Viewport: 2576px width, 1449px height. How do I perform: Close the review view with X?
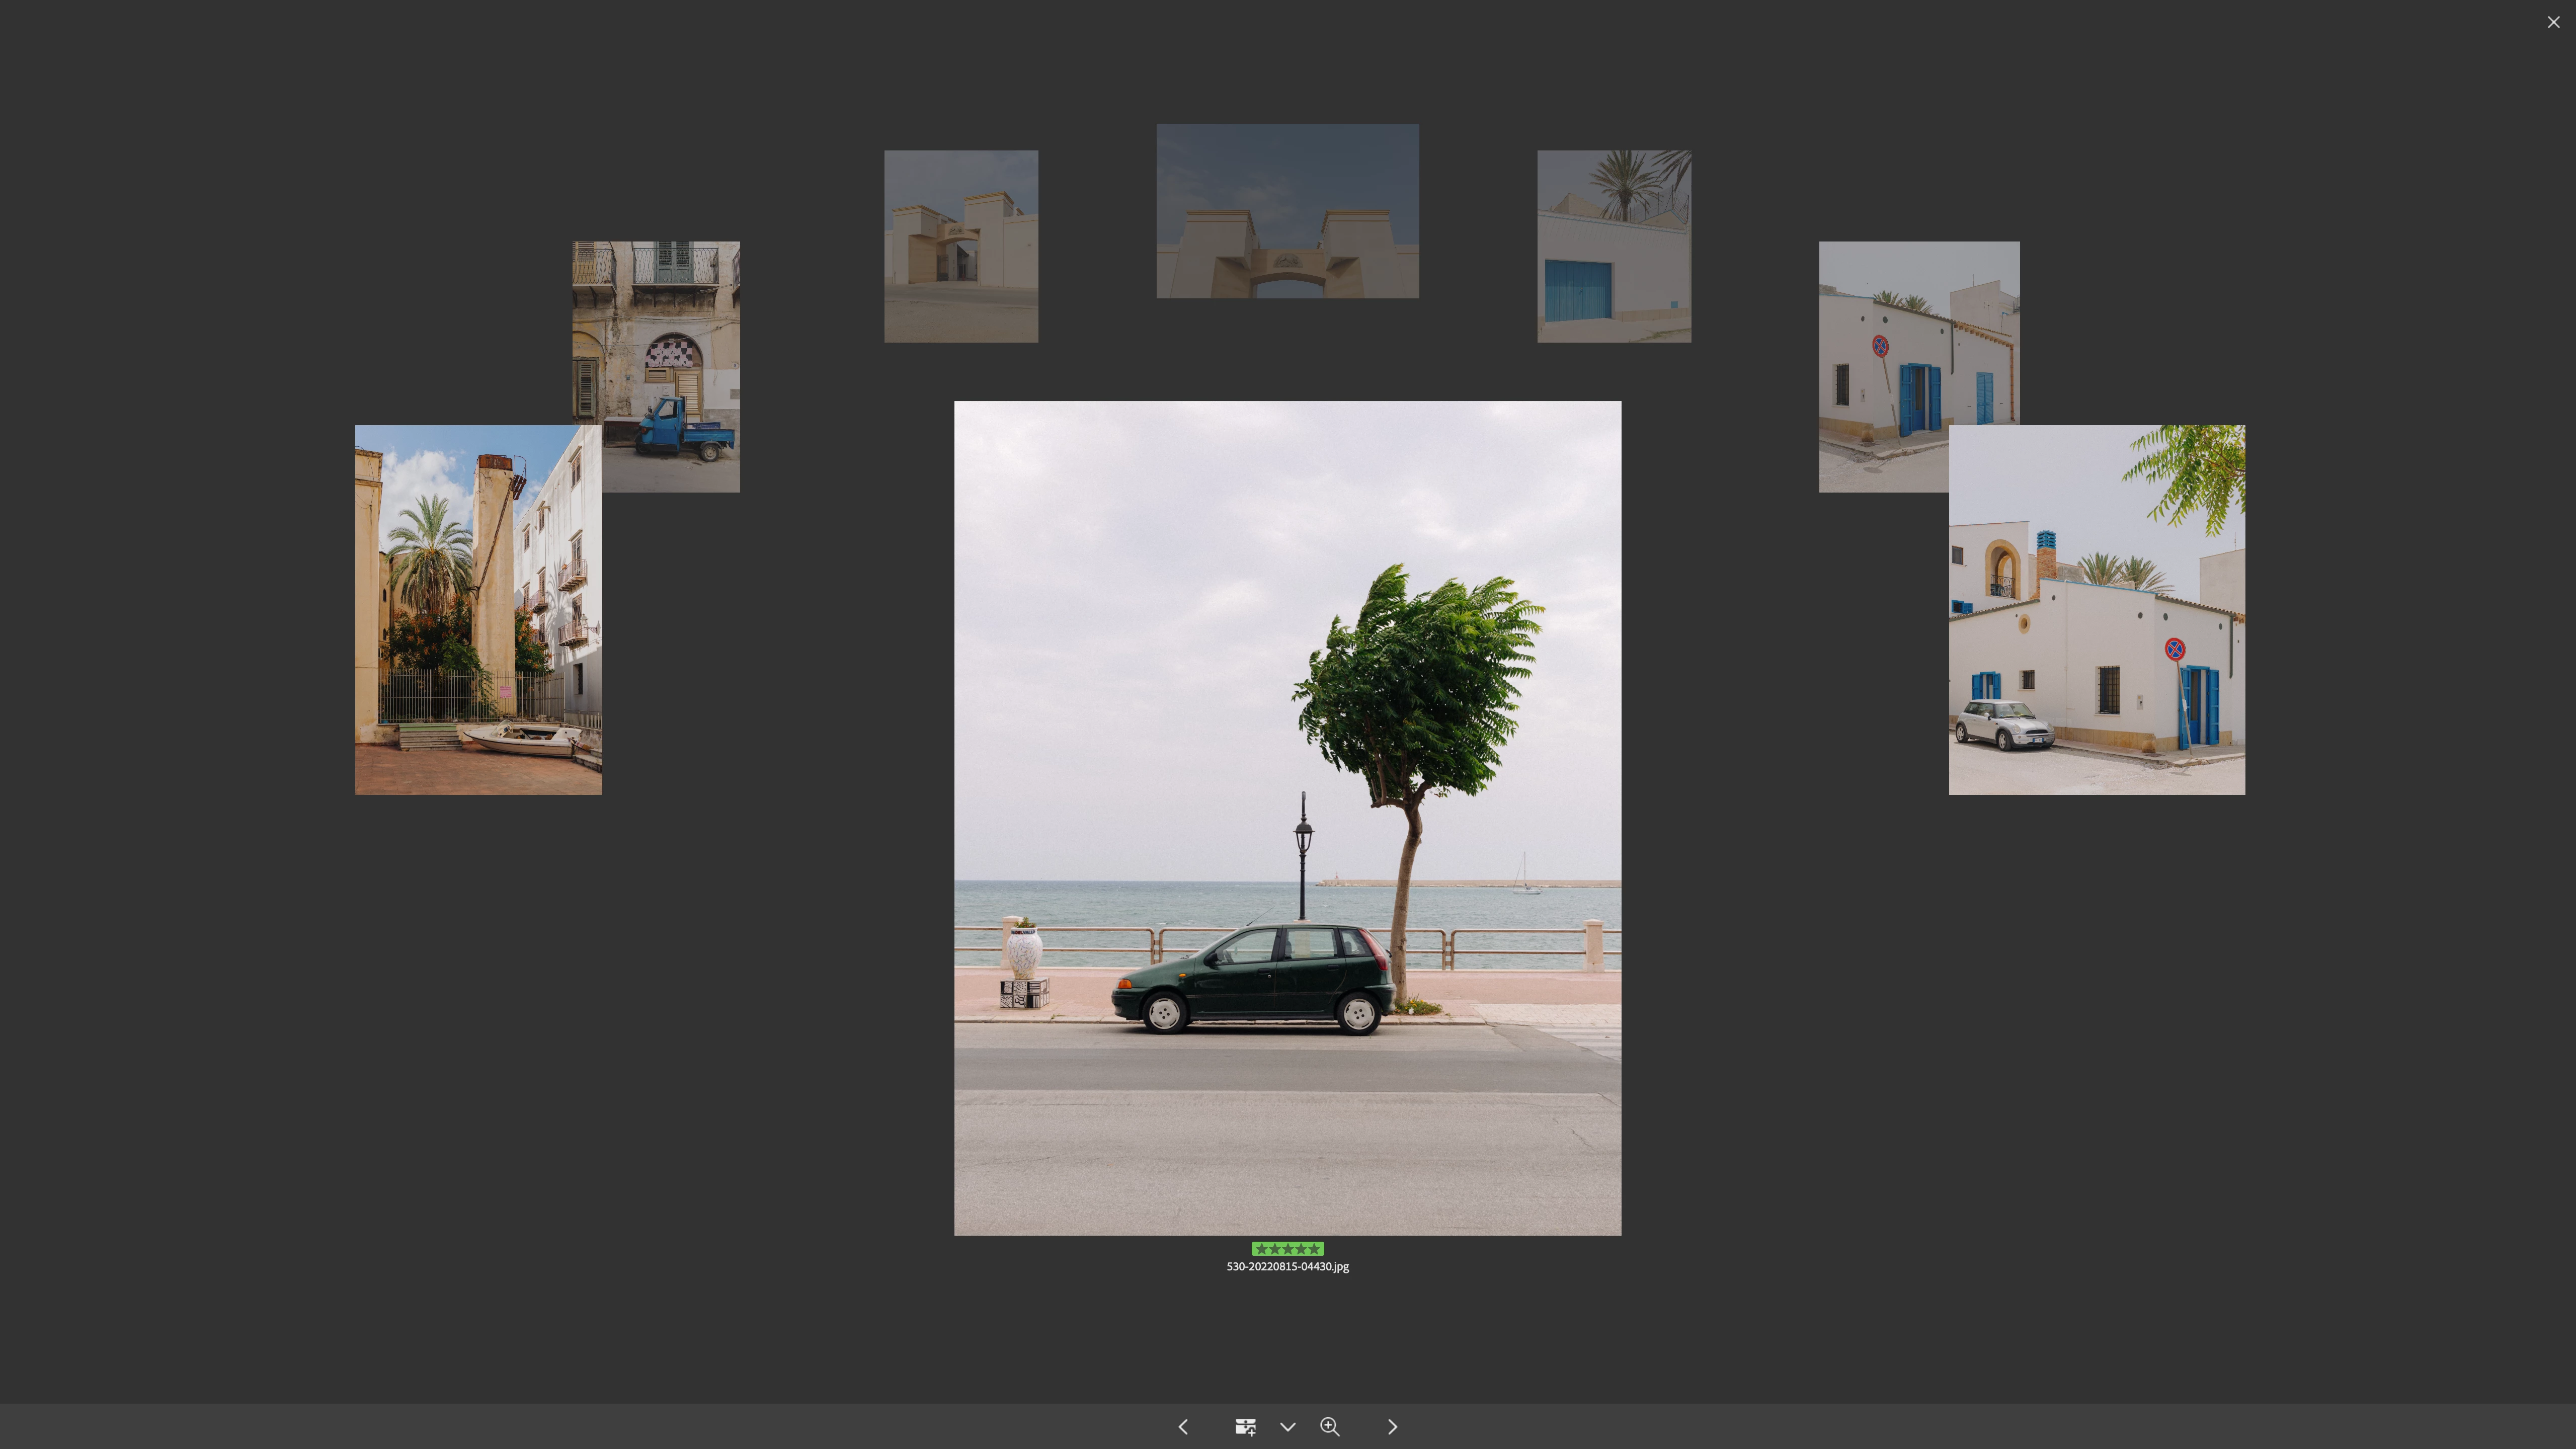pos(2553,22)
